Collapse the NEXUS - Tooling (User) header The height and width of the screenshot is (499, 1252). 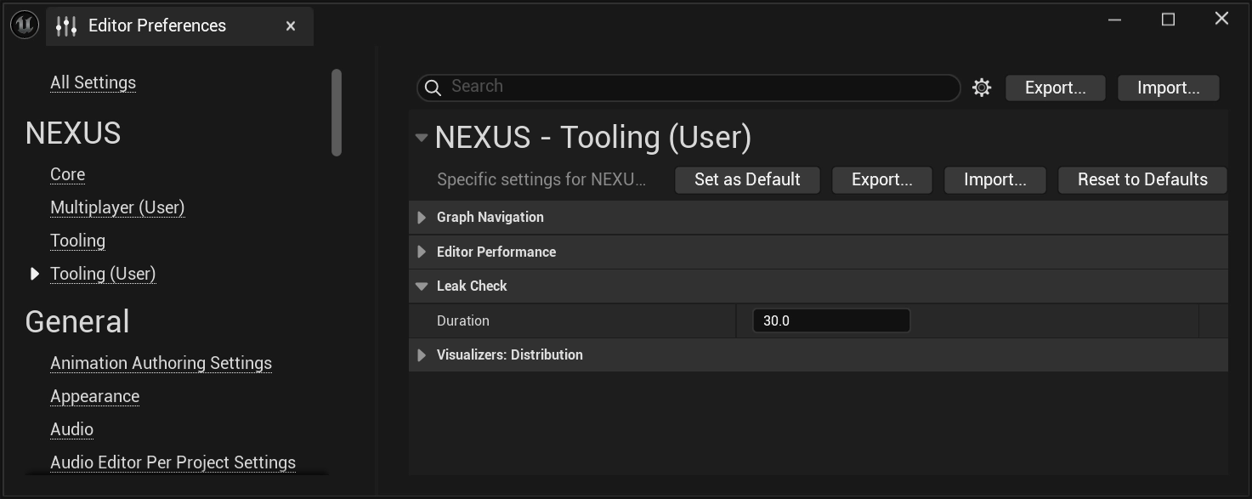pos(422,137)
